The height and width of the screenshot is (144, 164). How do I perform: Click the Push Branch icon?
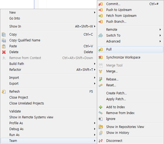pos(101,22)
